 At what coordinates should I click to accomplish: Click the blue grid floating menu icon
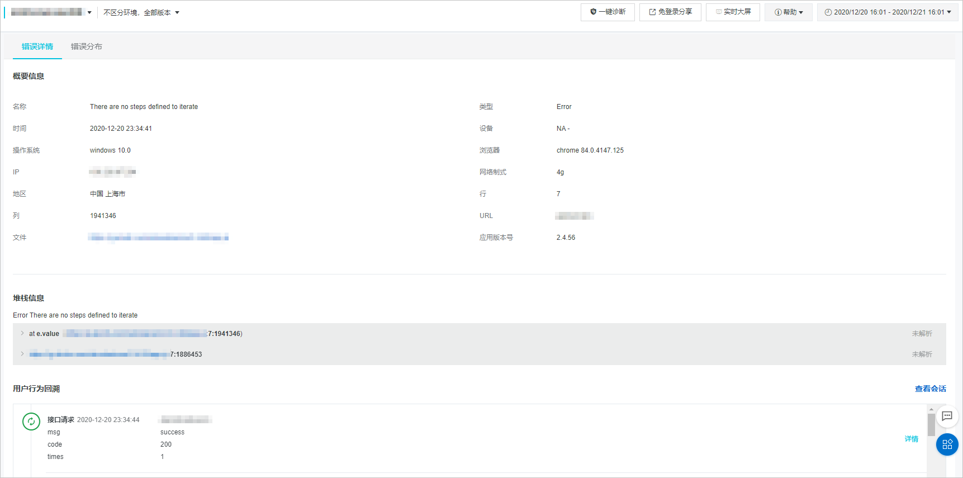point(947,444)
